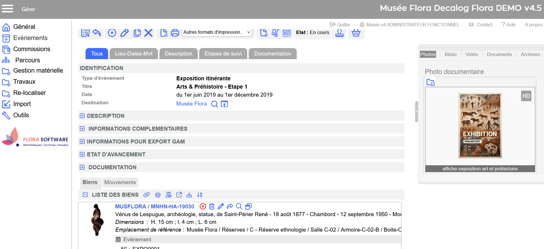
Task: Open Evènements in the left sidebar
Action: pyautogui.click(x=30, y=38)
